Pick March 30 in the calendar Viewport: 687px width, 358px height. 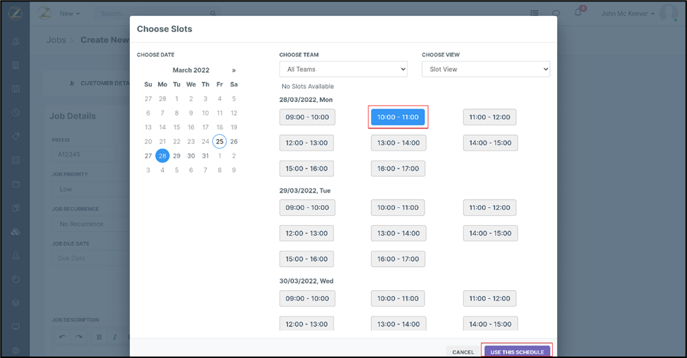point(191,155)
